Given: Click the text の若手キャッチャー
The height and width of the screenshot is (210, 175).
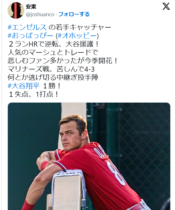Looking at the screenshot, I should [80, 27].
